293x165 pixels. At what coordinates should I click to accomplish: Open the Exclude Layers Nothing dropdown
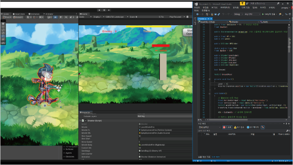pyautogui.click(x=165, y=116)
